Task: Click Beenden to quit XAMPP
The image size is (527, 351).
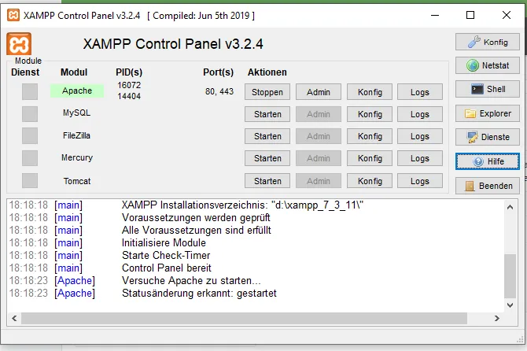Action: tap(488, 186)
